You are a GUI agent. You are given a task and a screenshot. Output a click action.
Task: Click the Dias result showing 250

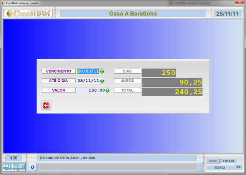pos(159,73)
